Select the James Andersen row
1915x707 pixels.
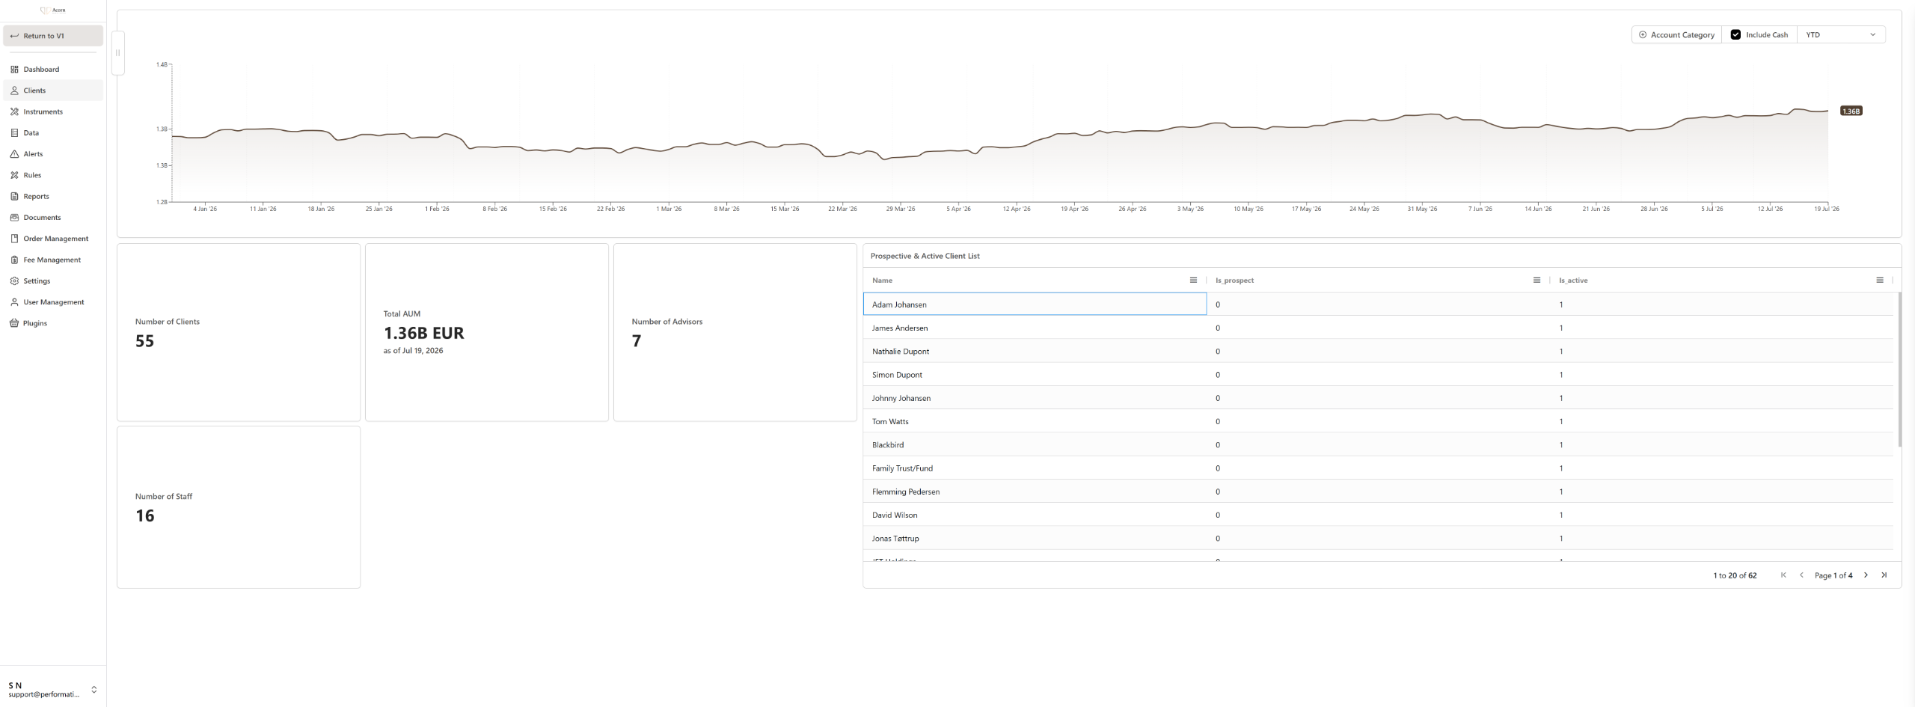(x=1378, y=328)
